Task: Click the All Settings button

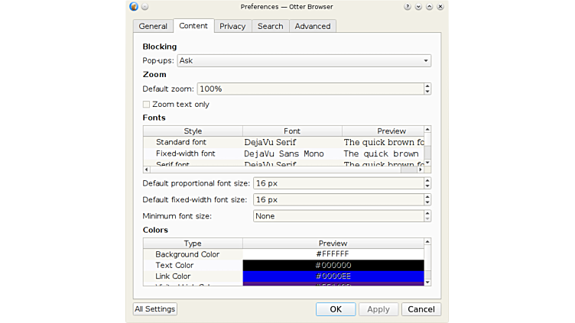Action: (155, 309)
